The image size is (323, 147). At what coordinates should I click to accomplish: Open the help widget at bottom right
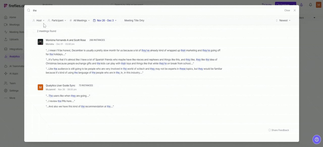click(x=317, y=139)
